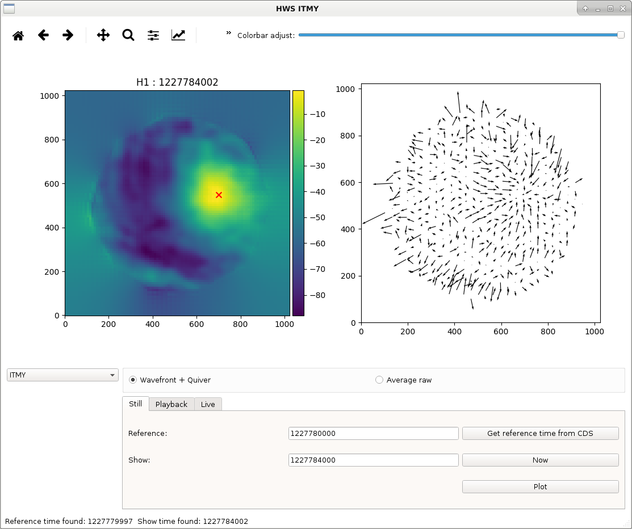
Task: Expand toolbar overflow chevron
Action: 228,32
